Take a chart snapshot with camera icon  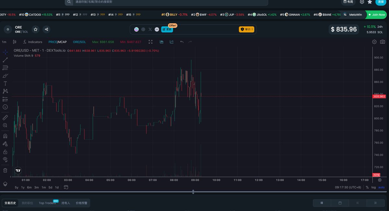[x=383, y=42]
